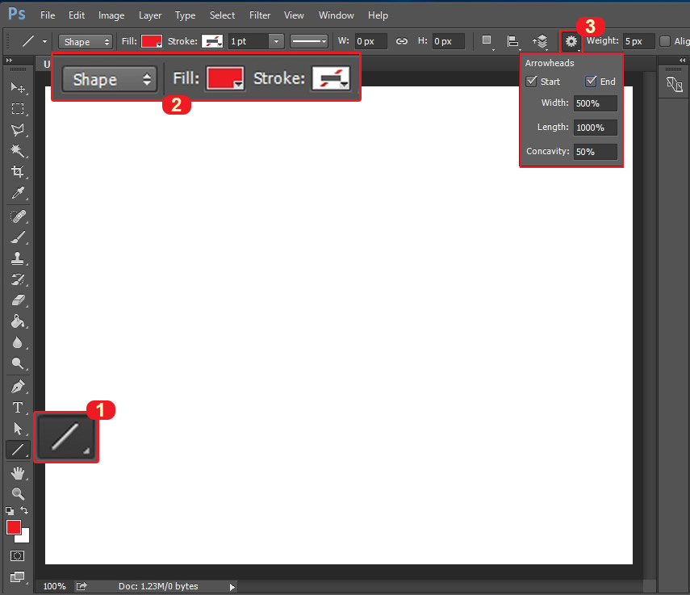This screenshot has width=690, height=595.
Task: Toggle the Align Edges checkbox
Action: pos(665,41)
